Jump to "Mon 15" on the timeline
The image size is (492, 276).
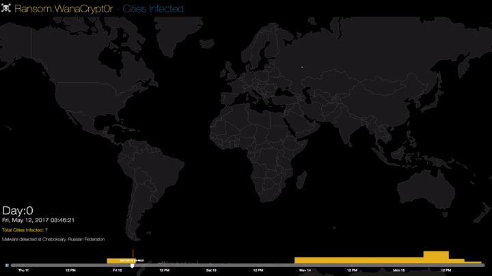point(399,271)
